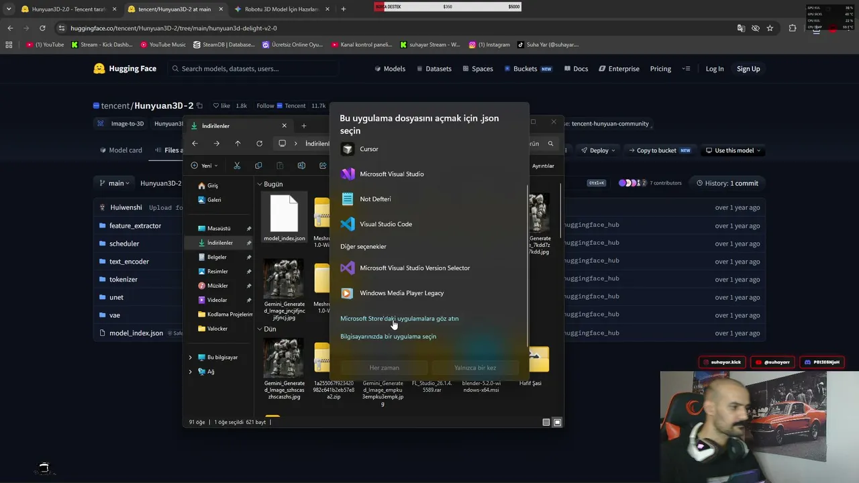Open the SteamDB bookmark

tap(224, 45)
